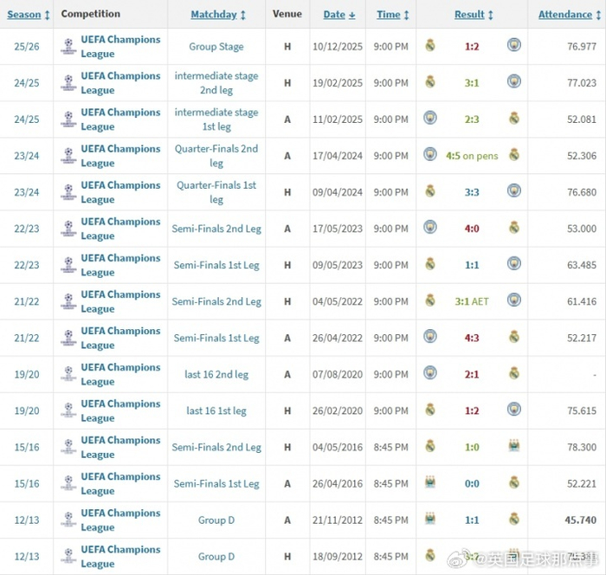Sort by Attendance column header
The image size is (606, 575).
[570, 15]
